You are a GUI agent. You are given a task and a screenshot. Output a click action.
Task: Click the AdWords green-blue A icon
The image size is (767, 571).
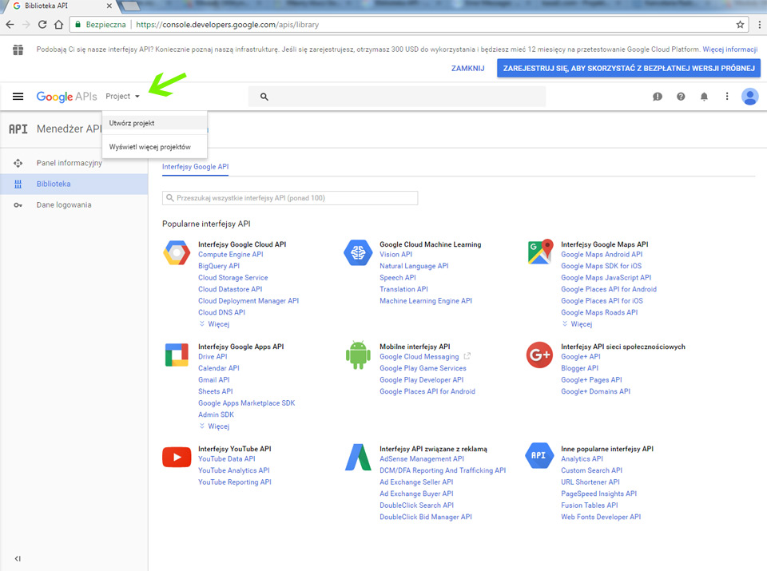click(358, 457)
